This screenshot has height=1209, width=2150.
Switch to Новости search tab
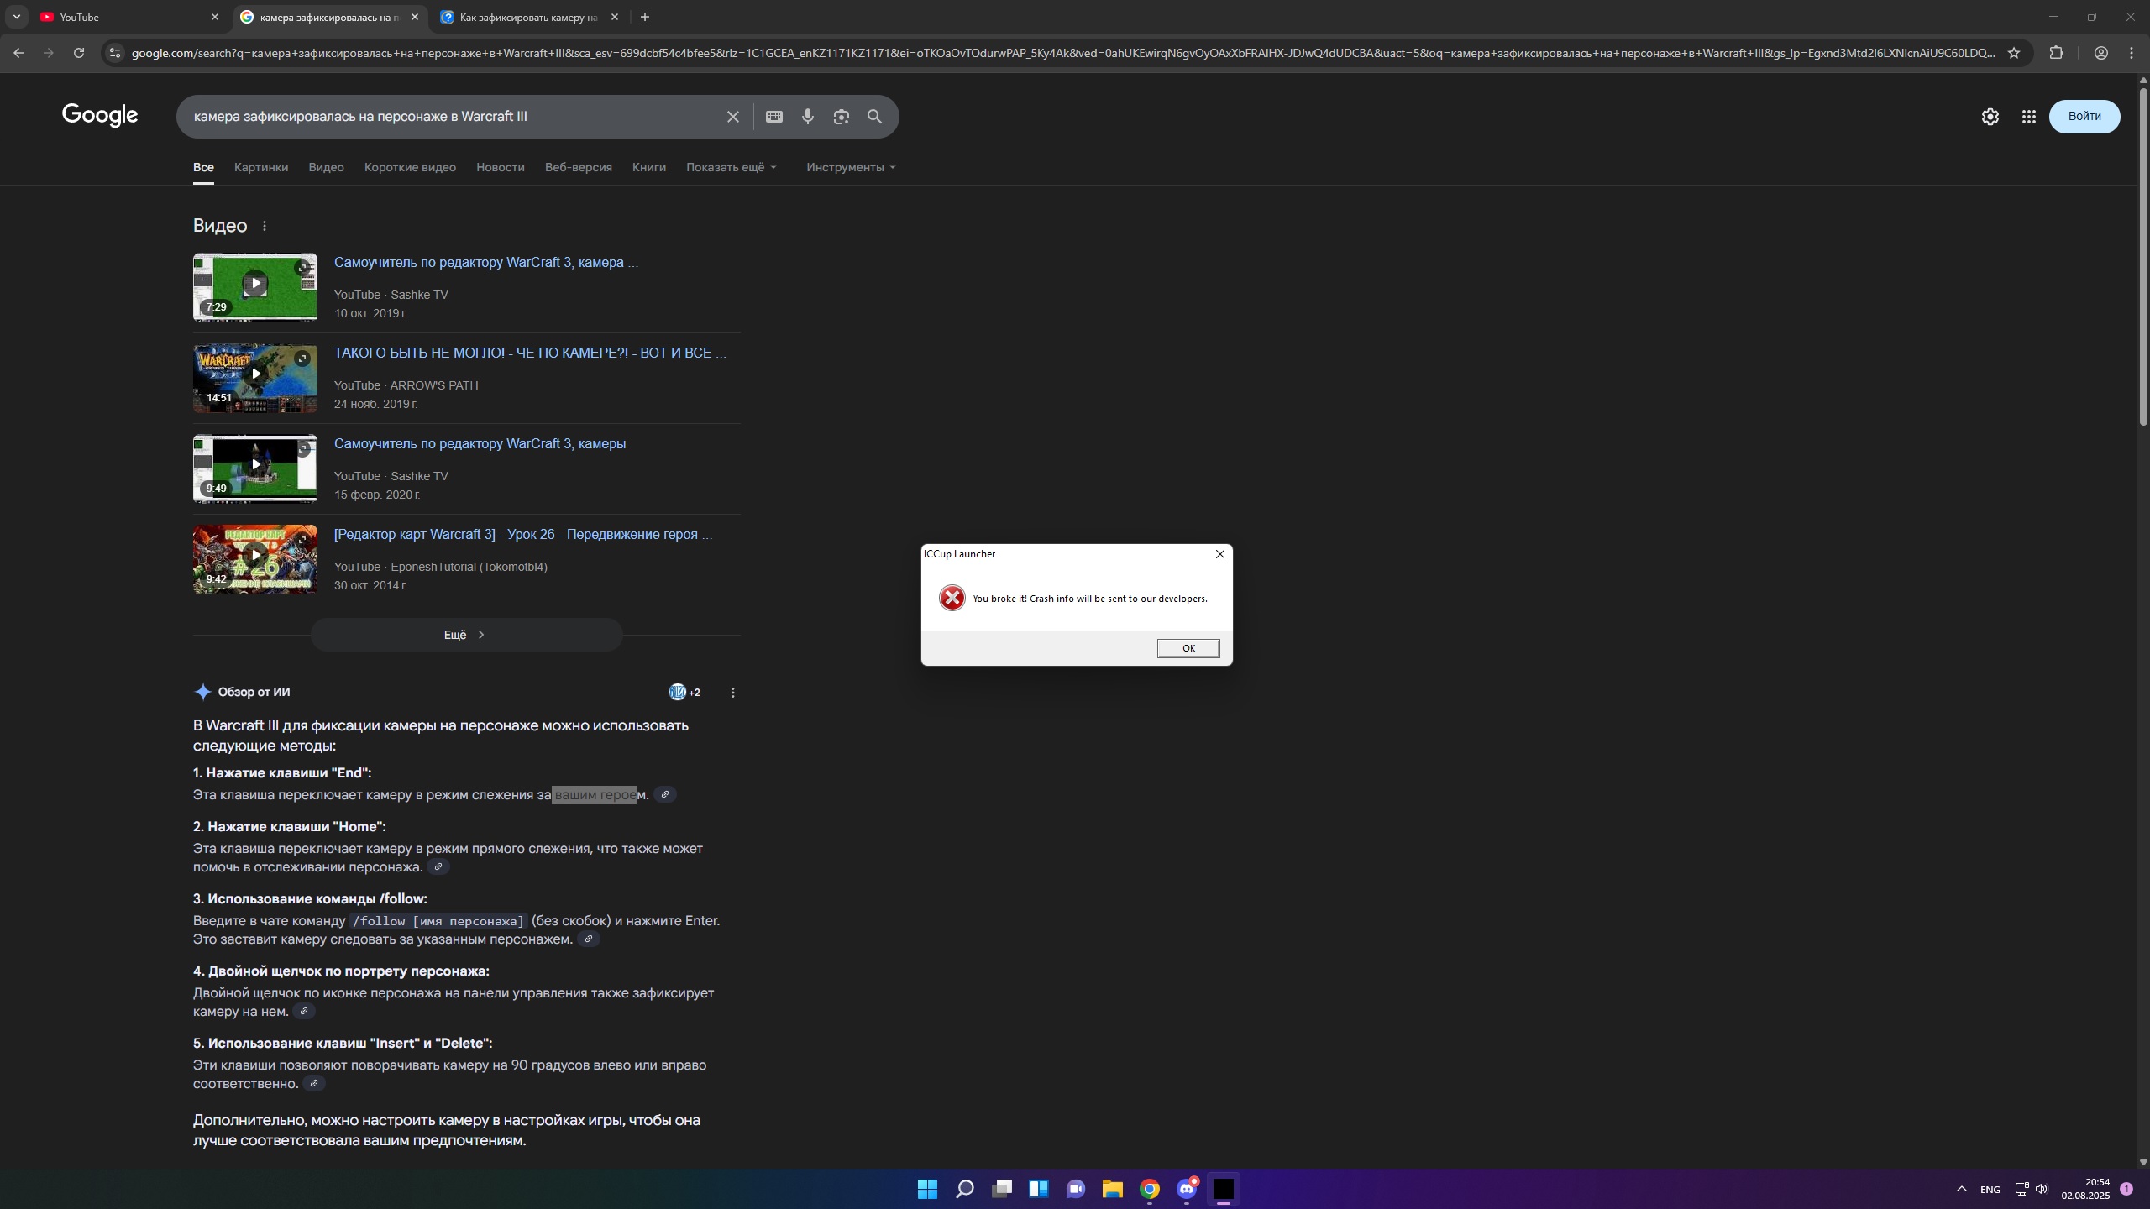tap(500, 167)
